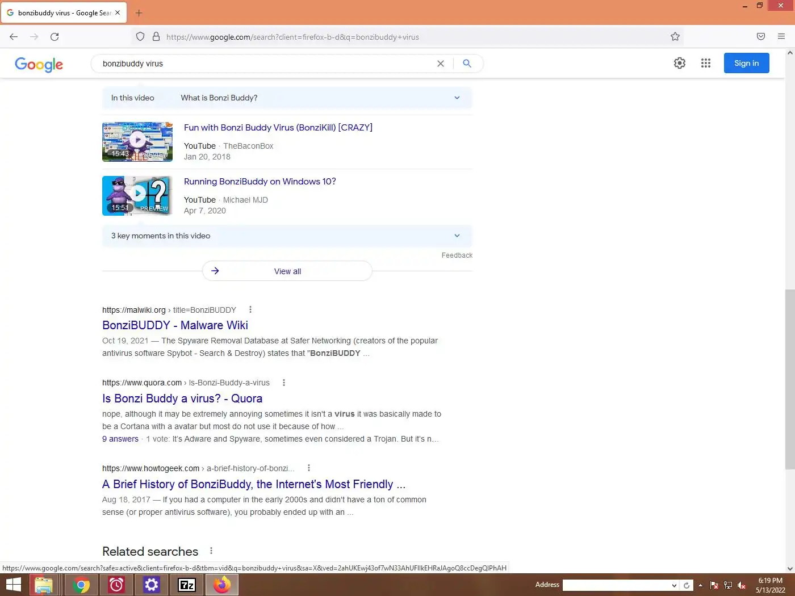Open the red clock app on taskbar
The width and height of the screenshot is (795, 596).
click(x=116, y=585)
